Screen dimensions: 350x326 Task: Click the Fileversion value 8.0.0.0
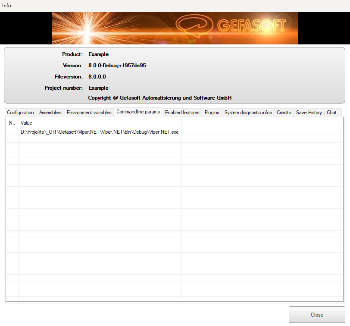(97, 77)
